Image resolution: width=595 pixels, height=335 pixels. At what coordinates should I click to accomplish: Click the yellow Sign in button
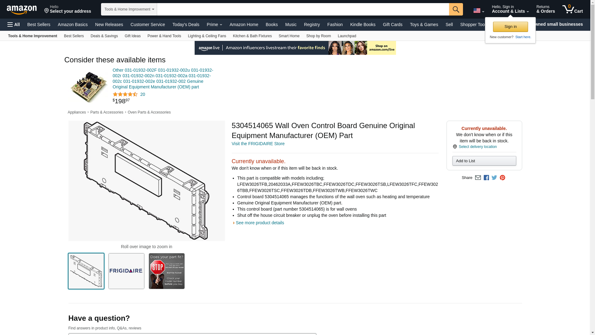point(510,27)
